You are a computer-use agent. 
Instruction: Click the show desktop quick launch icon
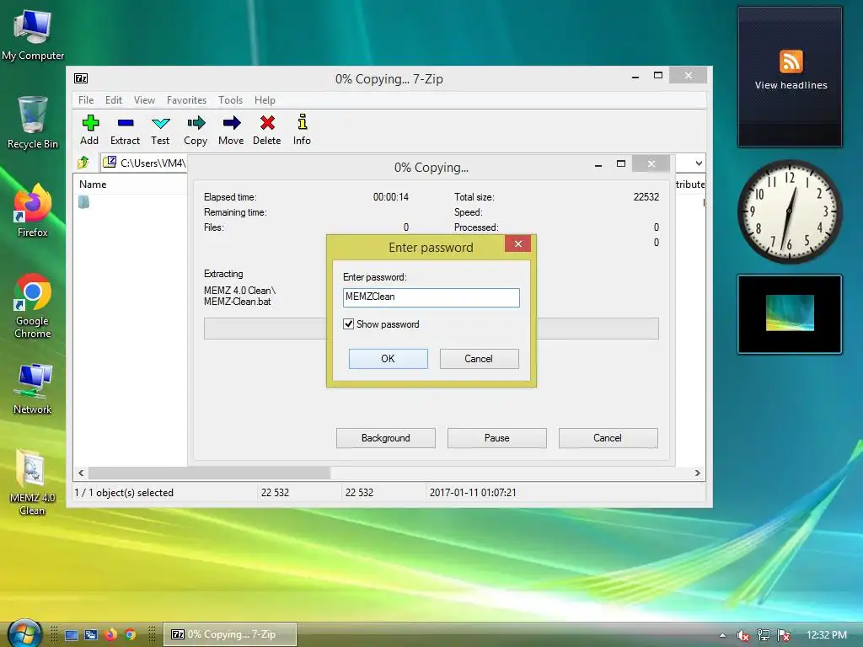click(72, 635)
